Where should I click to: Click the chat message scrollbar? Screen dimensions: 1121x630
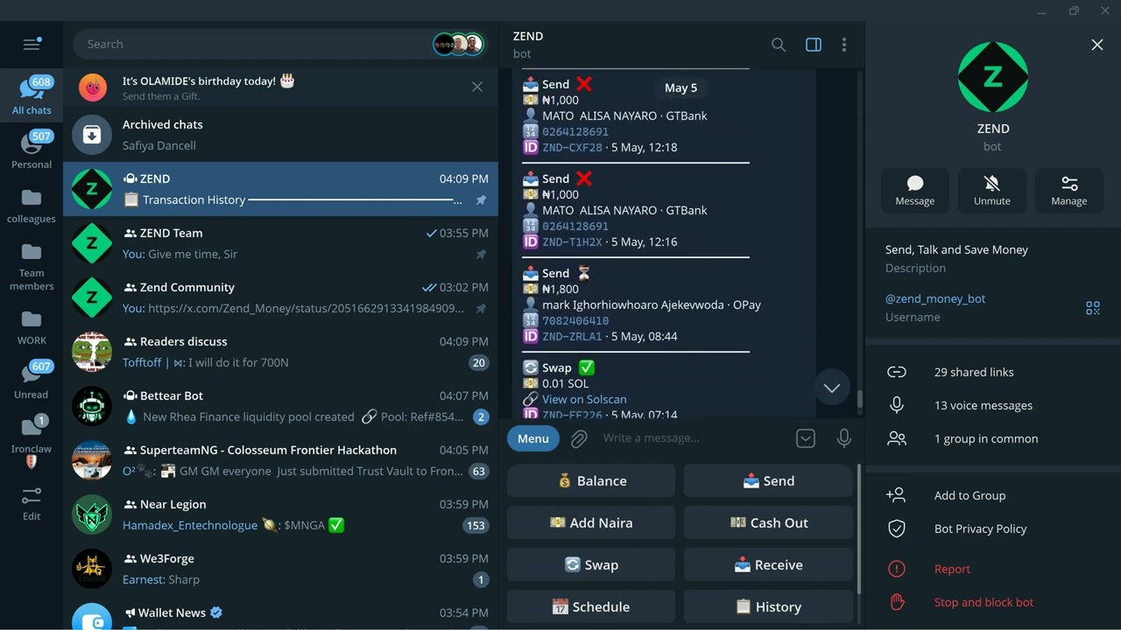(x=859, y=399)
